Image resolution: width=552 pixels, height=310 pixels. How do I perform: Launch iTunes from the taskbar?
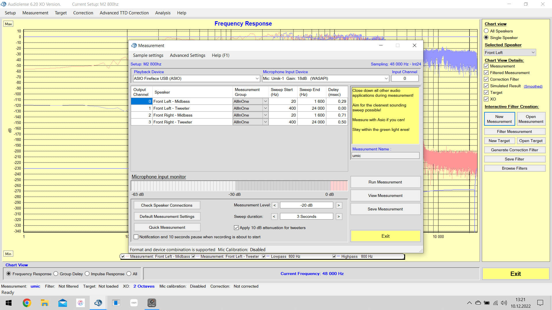80,303
